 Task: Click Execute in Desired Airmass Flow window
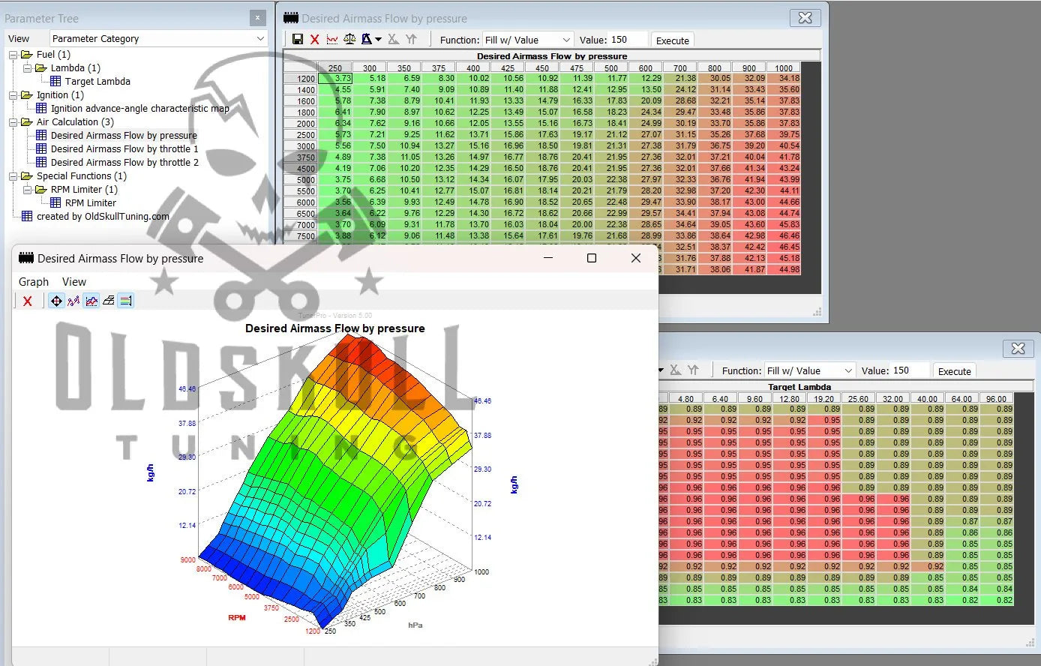pyautogui.click(x=672, y=40)
